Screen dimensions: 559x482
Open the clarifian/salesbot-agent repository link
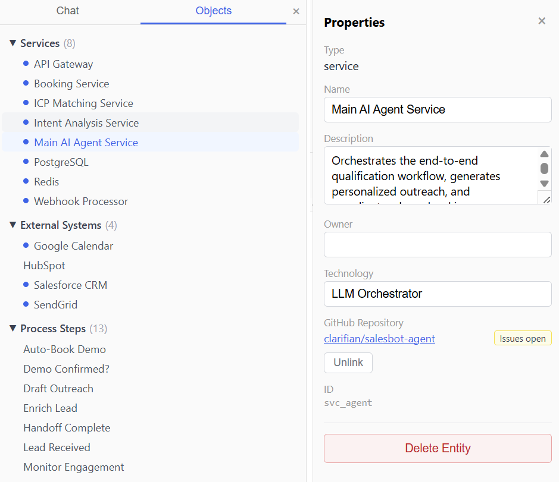click(x=379, y=338)
